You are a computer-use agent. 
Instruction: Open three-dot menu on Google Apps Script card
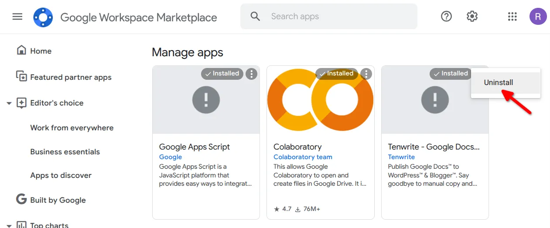(x=251, y=74)
